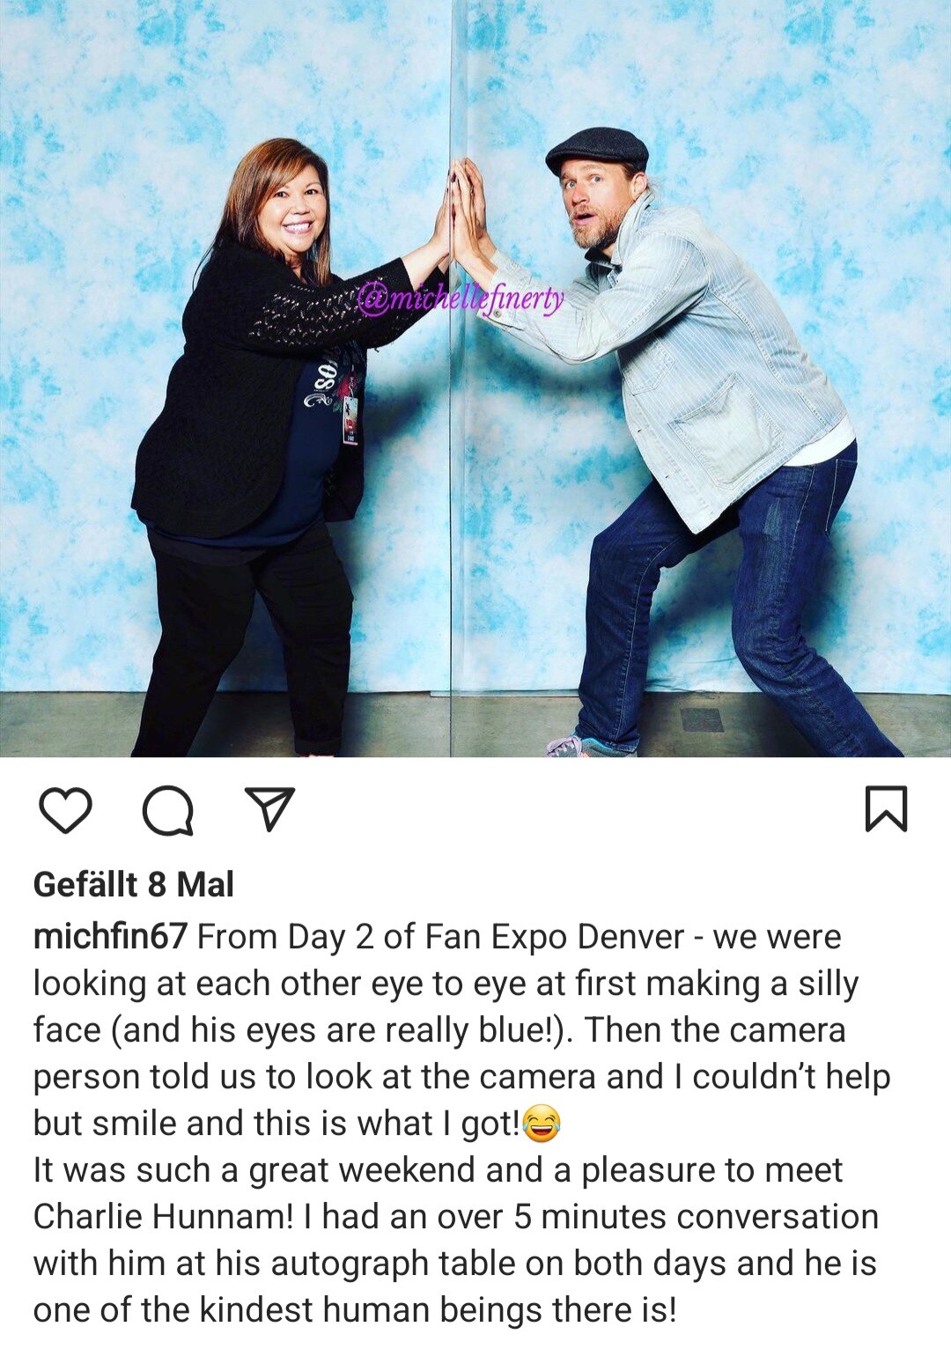Tap the caption's last line about kindest human beings
The image size is (951, 1356).
pyautogui.click(x=355, y=1310)
